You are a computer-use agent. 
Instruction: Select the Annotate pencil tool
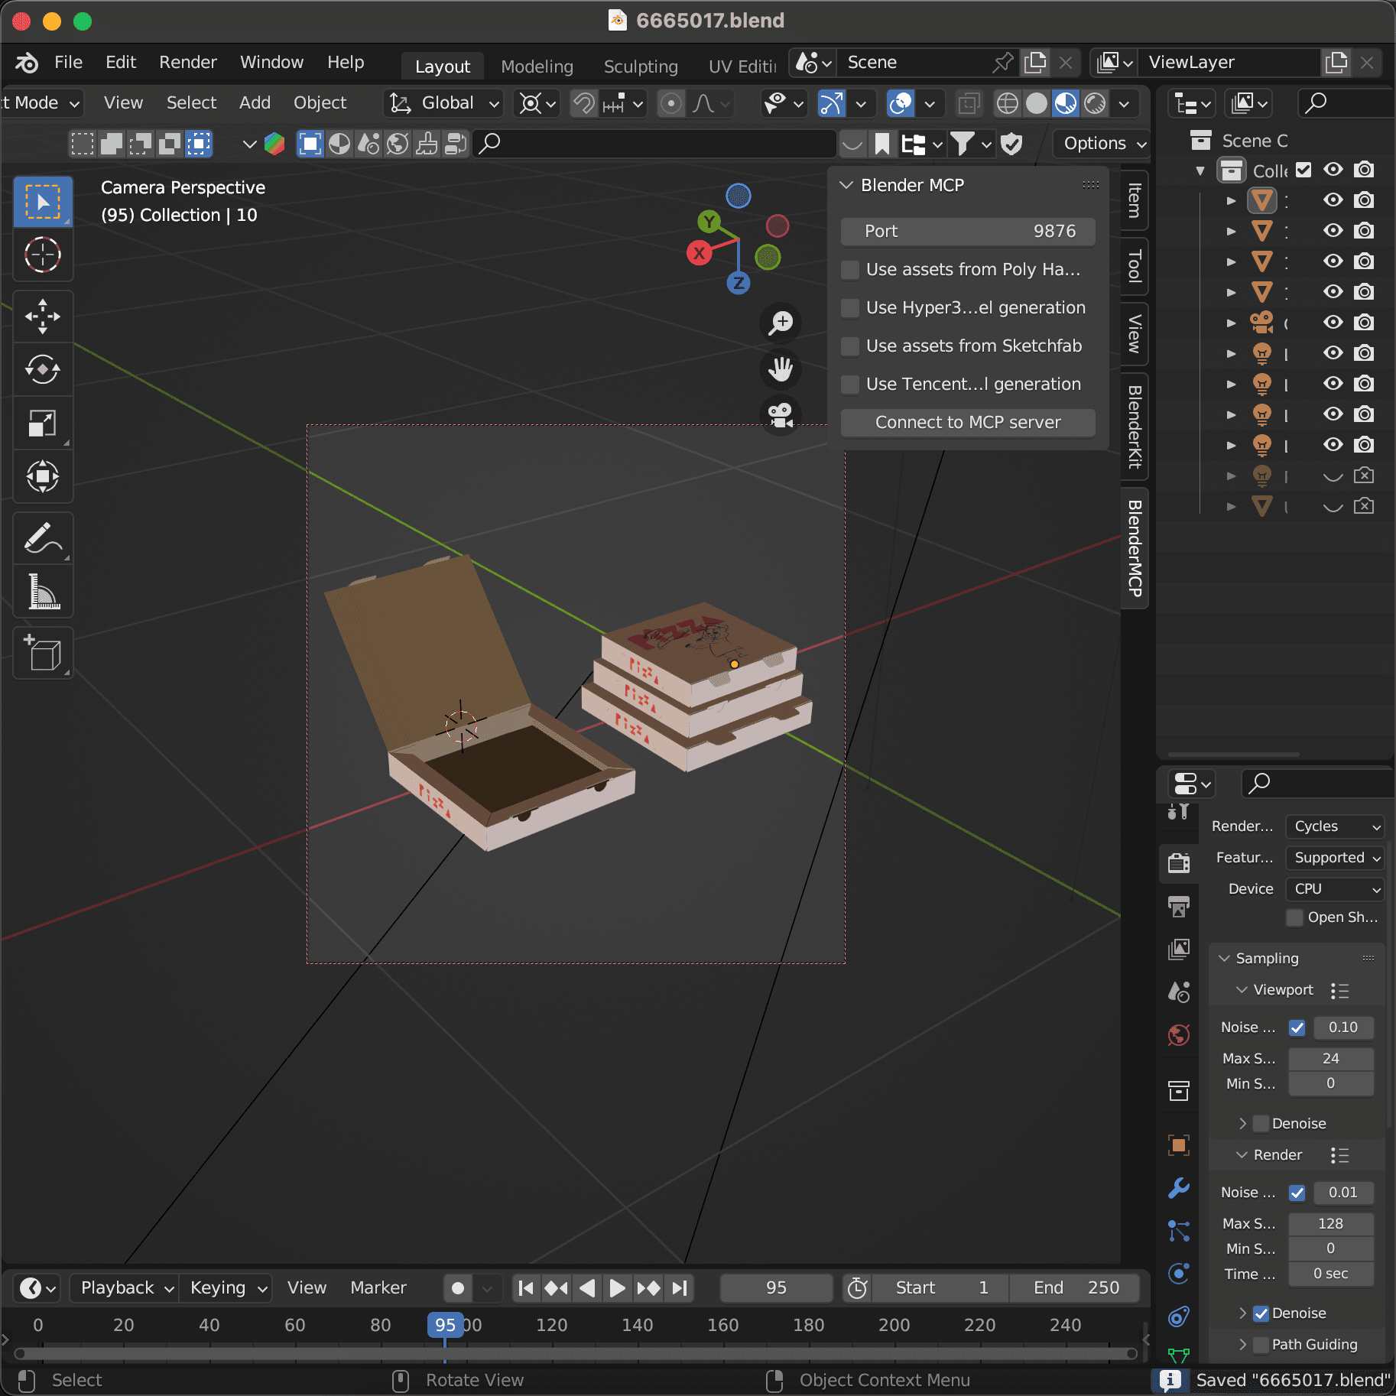tap(43, 537)
